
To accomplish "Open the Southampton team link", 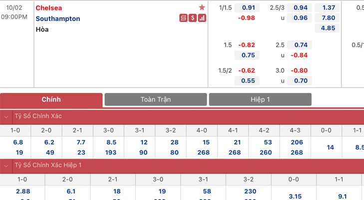I will 58,18.
